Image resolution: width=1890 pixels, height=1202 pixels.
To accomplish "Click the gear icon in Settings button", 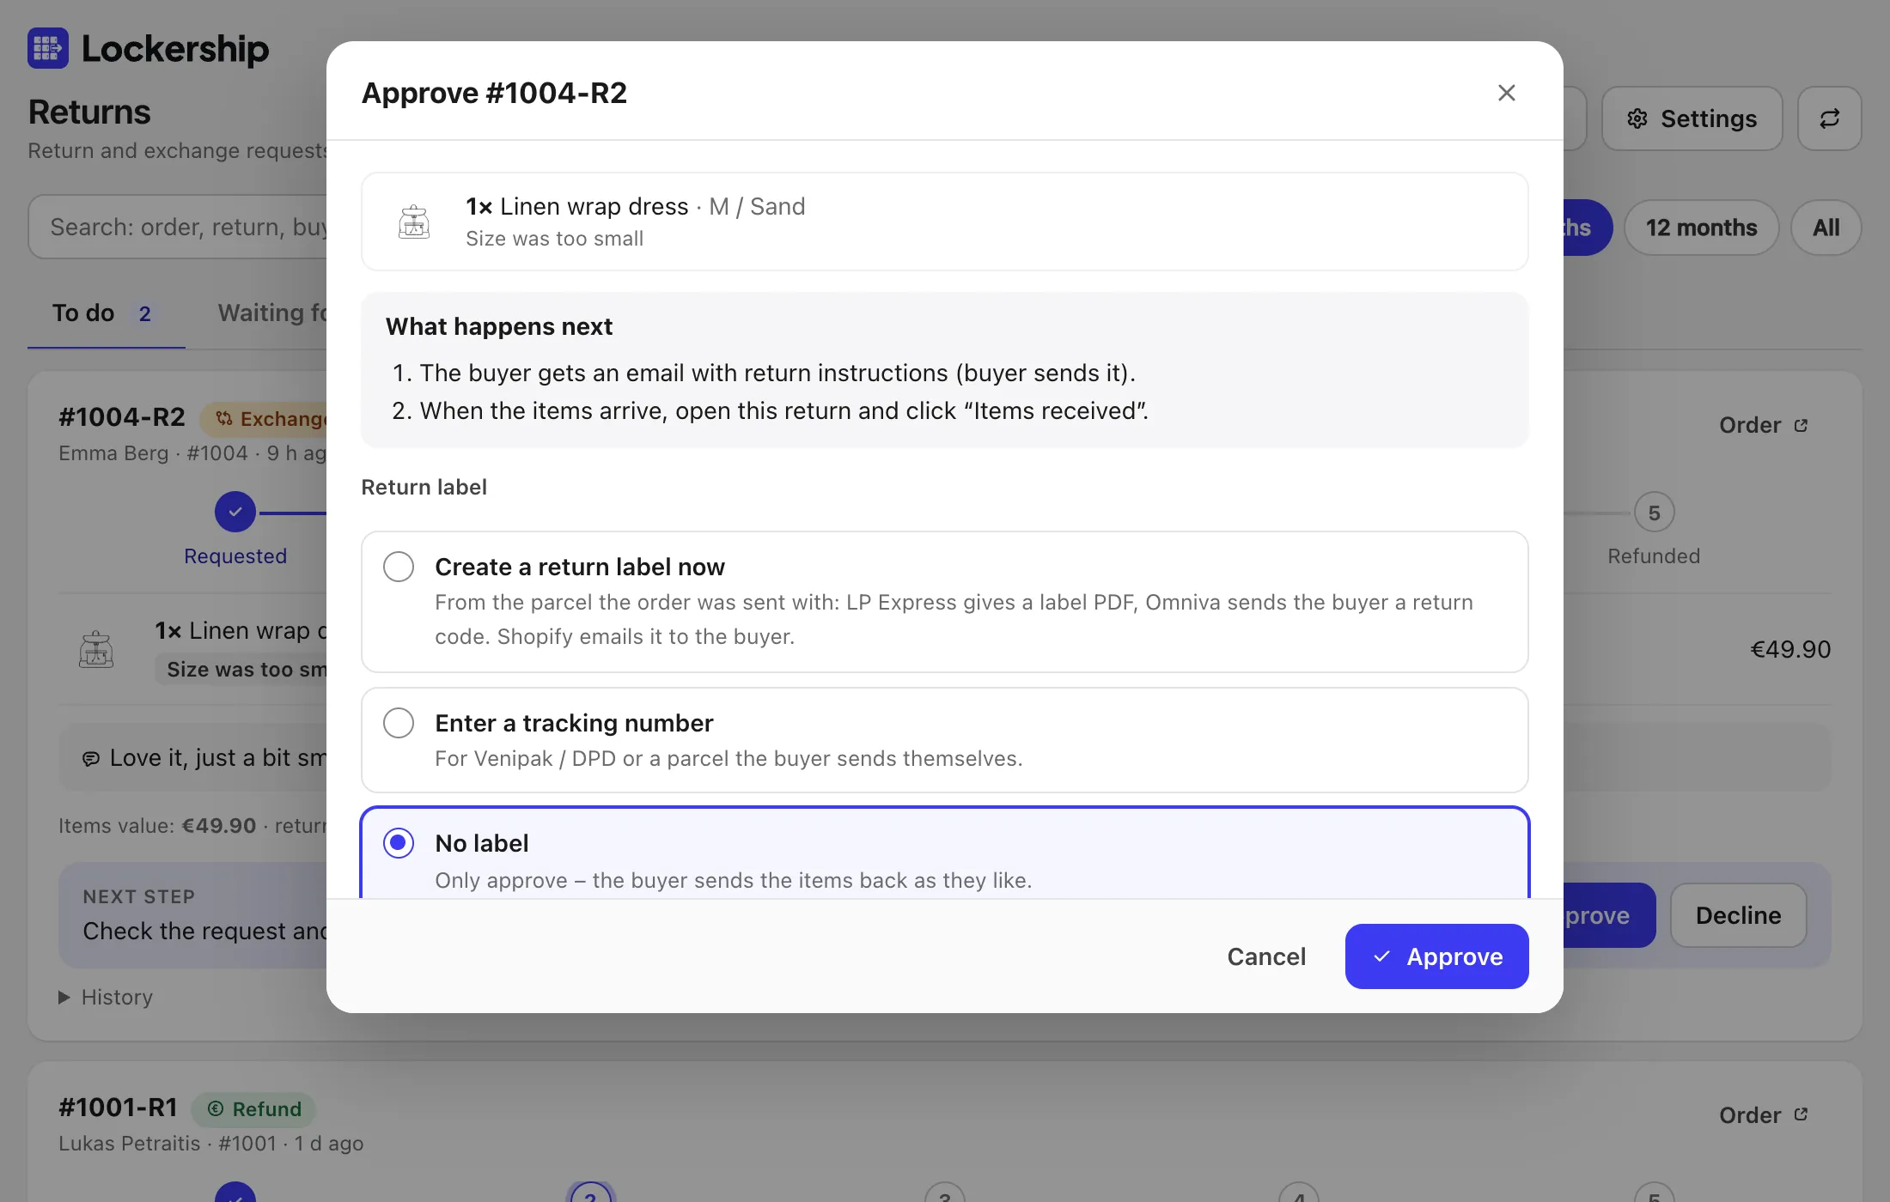I will click(1637, 118).
